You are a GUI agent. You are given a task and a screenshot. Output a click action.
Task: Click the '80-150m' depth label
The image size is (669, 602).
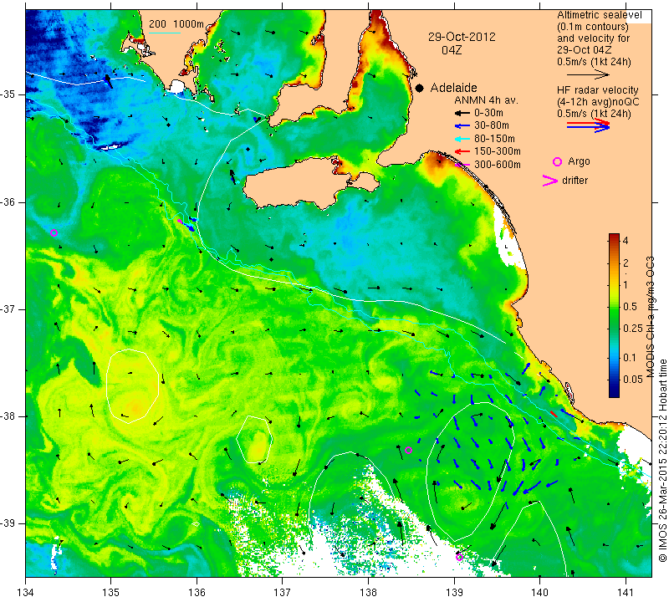[494, 139]
